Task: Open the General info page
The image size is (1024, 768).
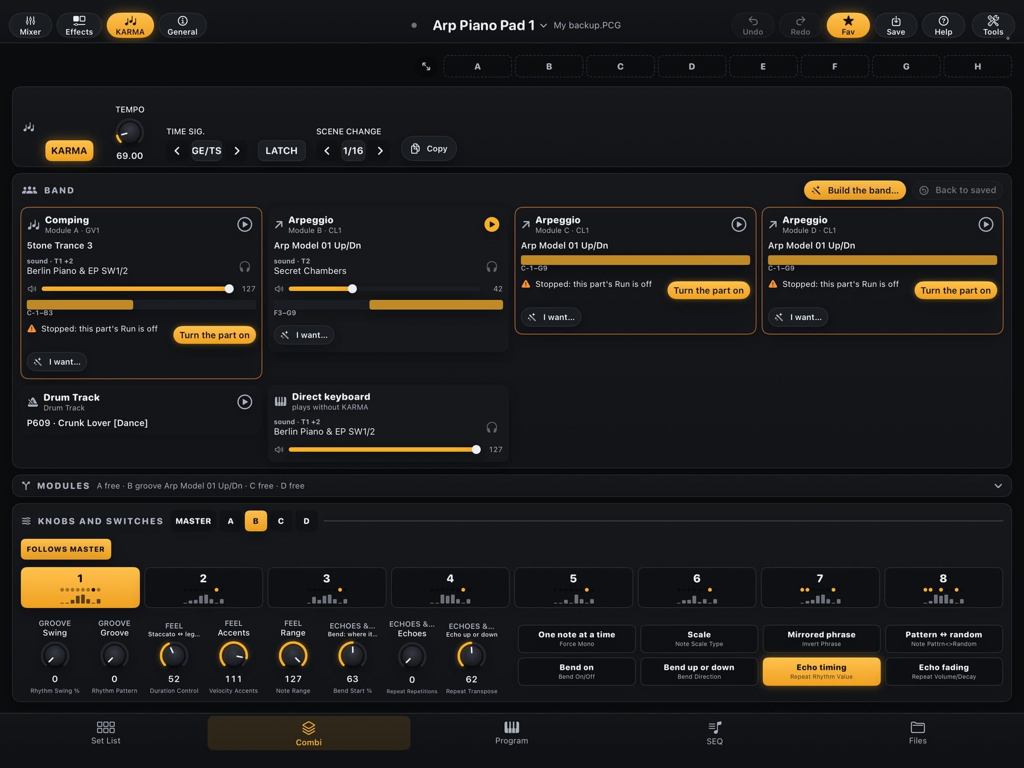Action: [x=182, y=25]
